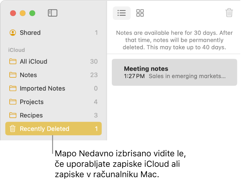Image resolution: width=241 pixels, height=181 pixels.
Task: Click the count 23 beside Notes
Action: coord(94,75)
